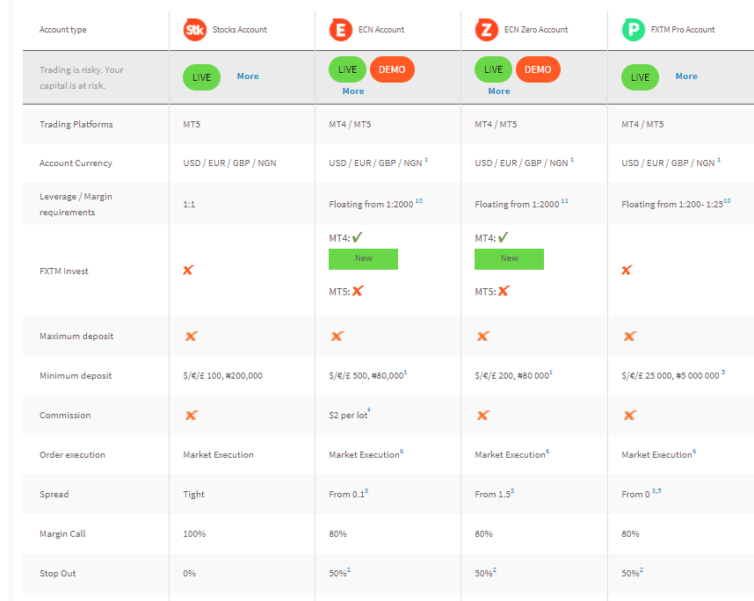Click the green New badge under ECN Account
The height and width of the screenshot is (601, 754).
click(x=364, y=258)
